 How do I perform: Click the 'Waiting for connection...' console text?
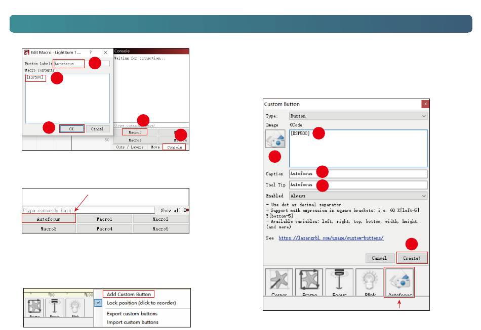[140, 58]
